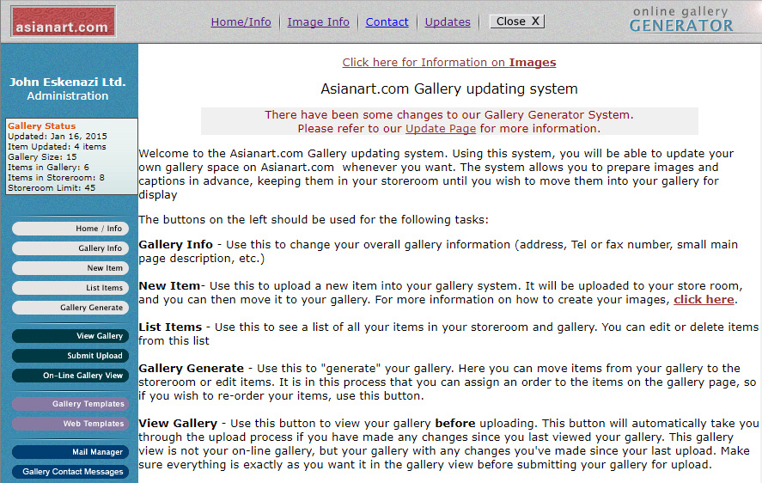The width and height of the screenshot is (762, 483).
Task: Open the Update Page link
Action: pos(441,128)
